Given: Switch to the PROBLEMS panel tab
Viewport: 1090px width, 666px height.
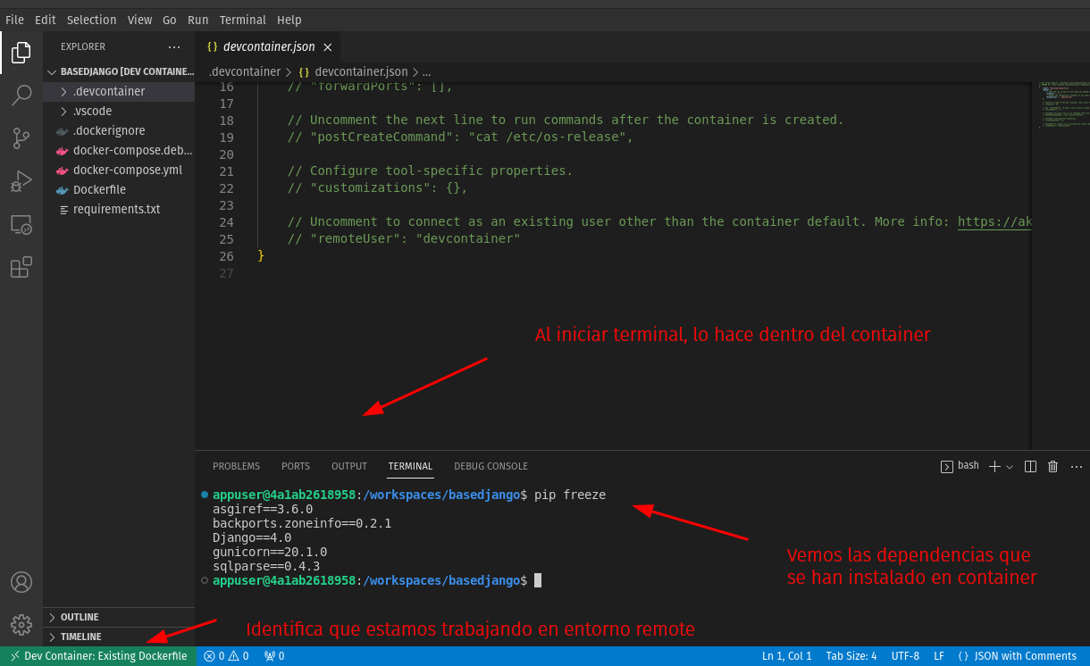Looking at the screenshot, I should click(236, 466).
